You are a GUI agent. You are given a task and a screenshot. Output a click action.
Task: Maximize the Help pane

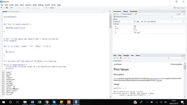(184, 55)
